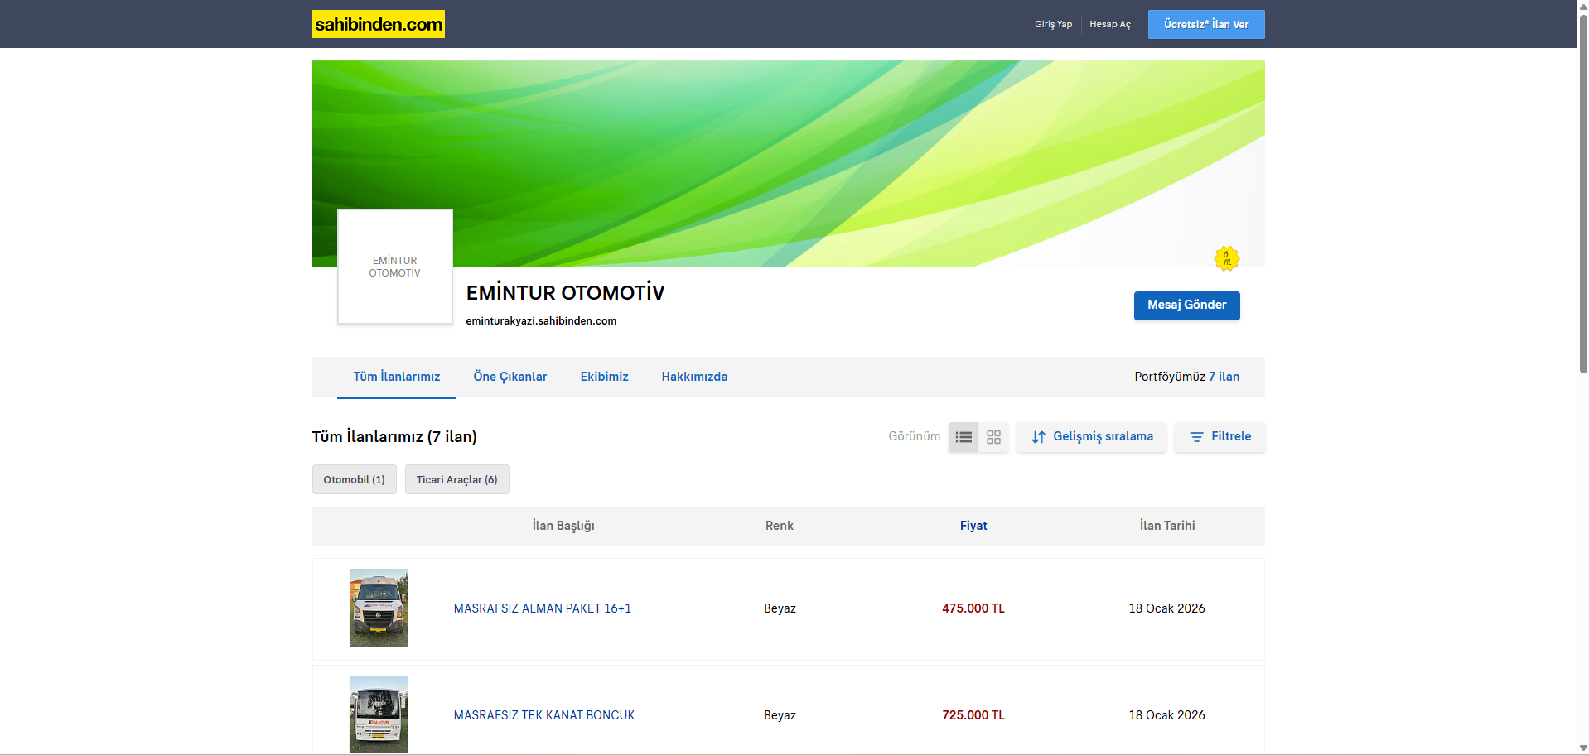Switch to grid view icon

click(993, 437)
